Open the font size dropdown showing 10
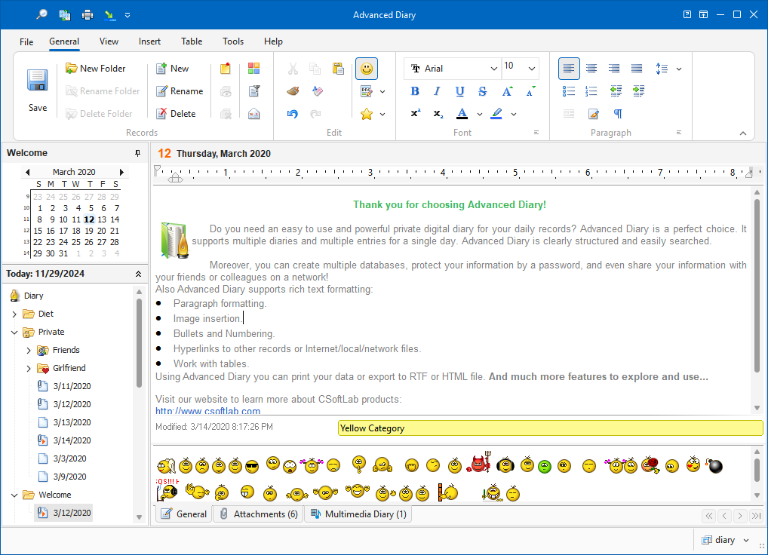 [531, 69]
